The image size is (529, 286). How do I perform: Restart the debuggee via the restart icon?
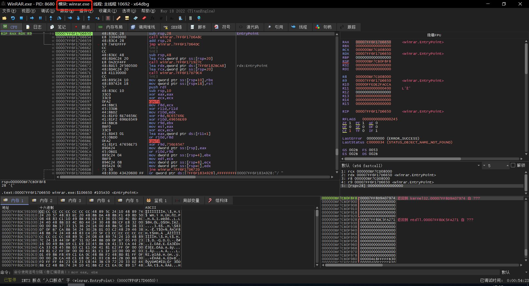(13, 18)
